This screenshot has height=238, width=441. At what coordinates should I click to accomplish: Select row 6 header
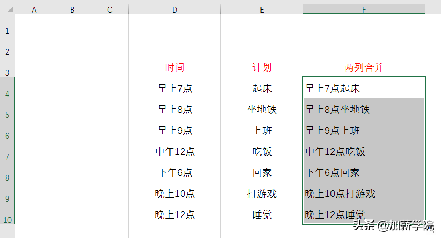click(x=7, y=130)
